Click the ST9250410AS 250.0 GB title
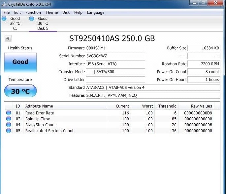 [112, 38]
